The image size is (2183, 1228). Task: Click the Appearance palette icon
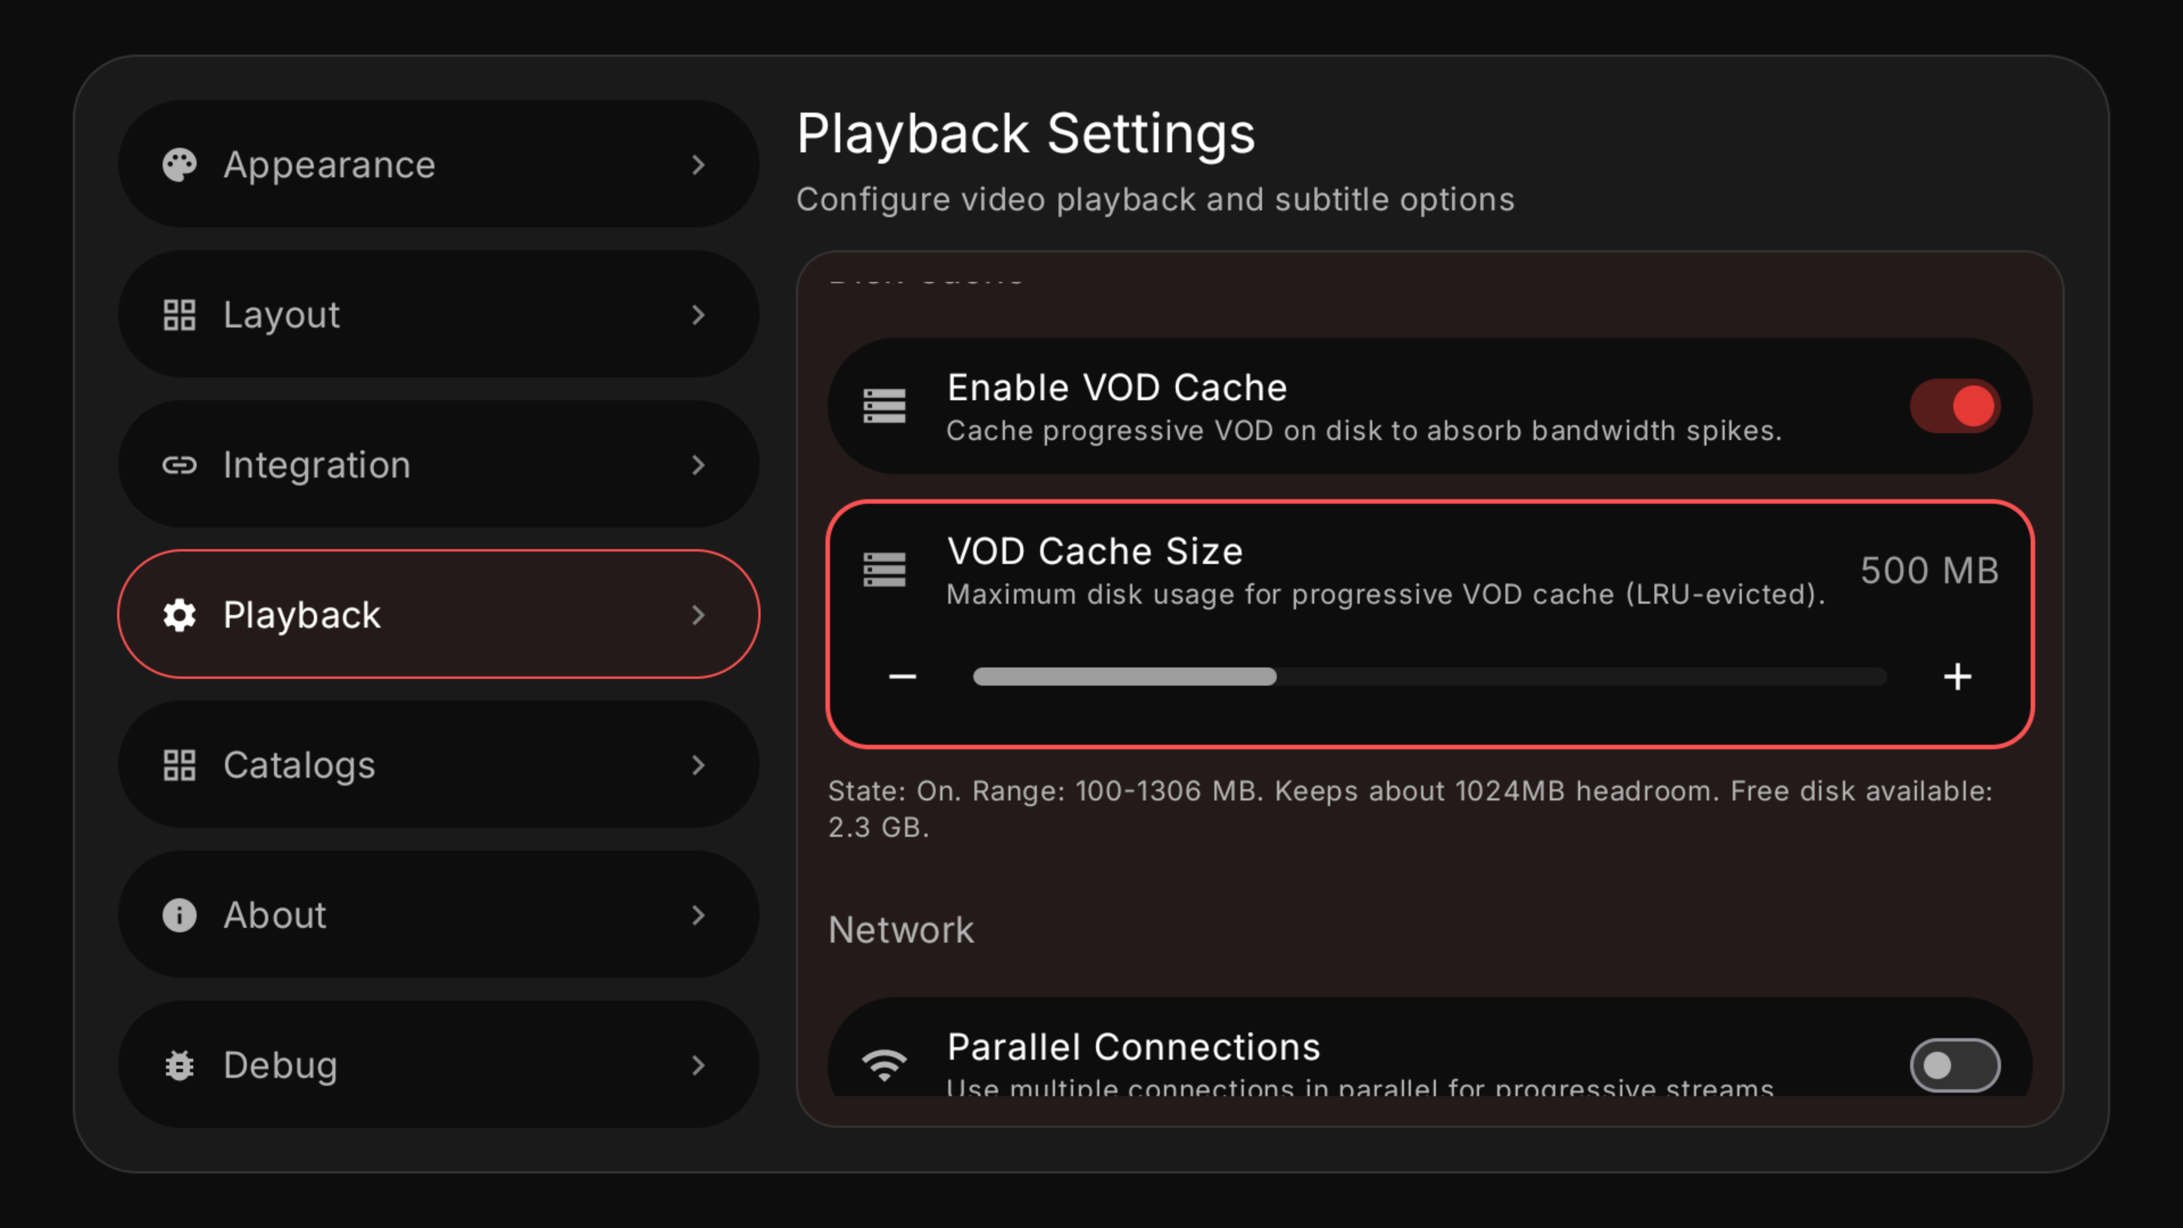(180, 164)
